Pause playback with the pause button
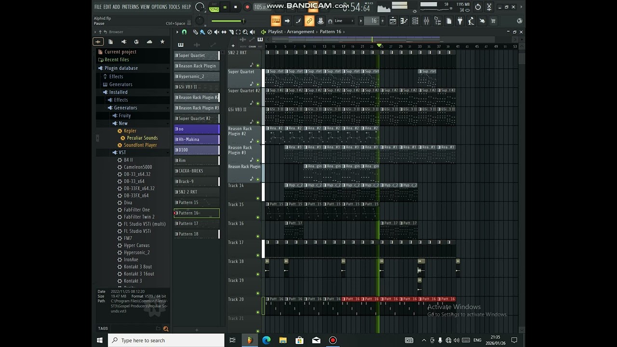Screen dimensions: 617x347 click(x=225, y=7)
